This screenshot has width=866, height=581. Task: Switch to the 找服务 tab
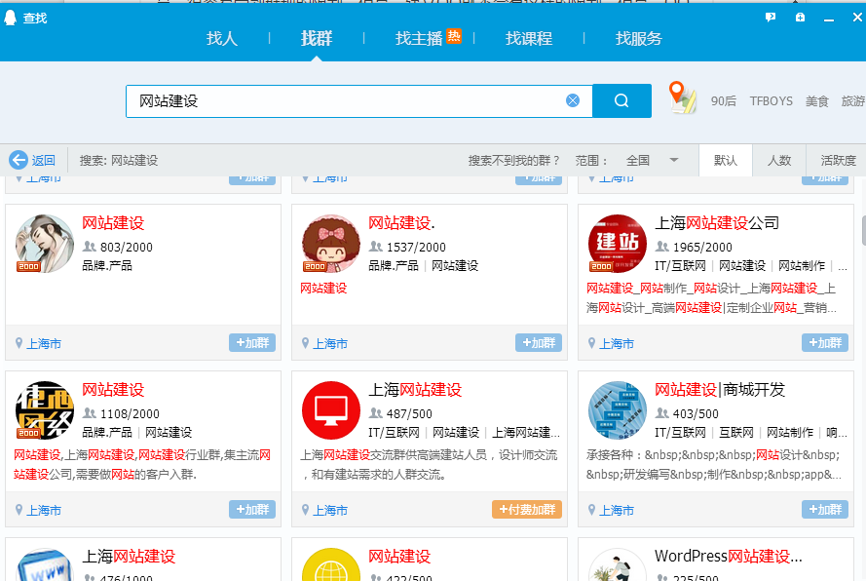[x=638, y=38]
